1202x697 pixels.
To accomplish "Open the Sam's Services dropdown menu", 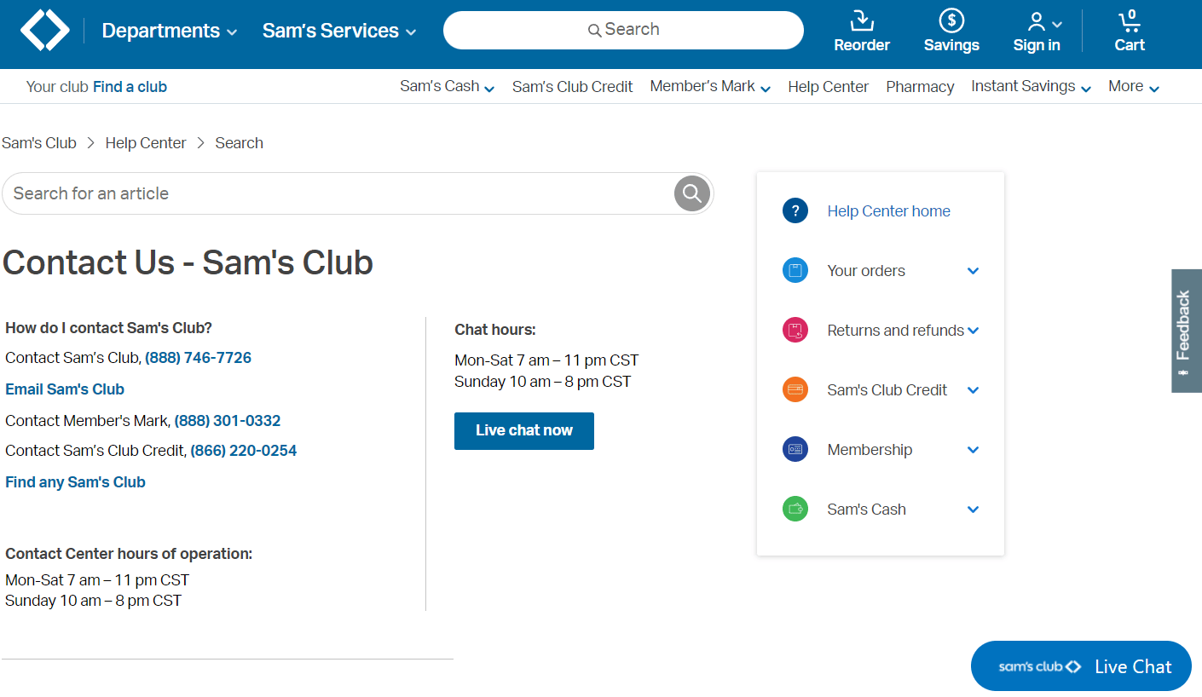I will point(339,31).
